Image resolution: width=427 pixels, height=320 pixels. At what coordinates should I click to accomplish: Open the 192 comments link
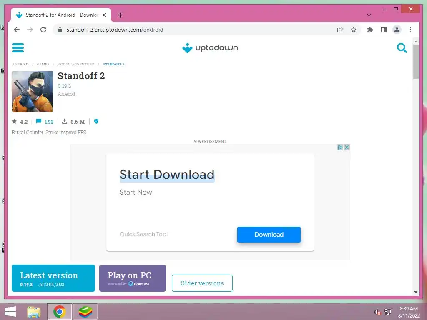45,122
